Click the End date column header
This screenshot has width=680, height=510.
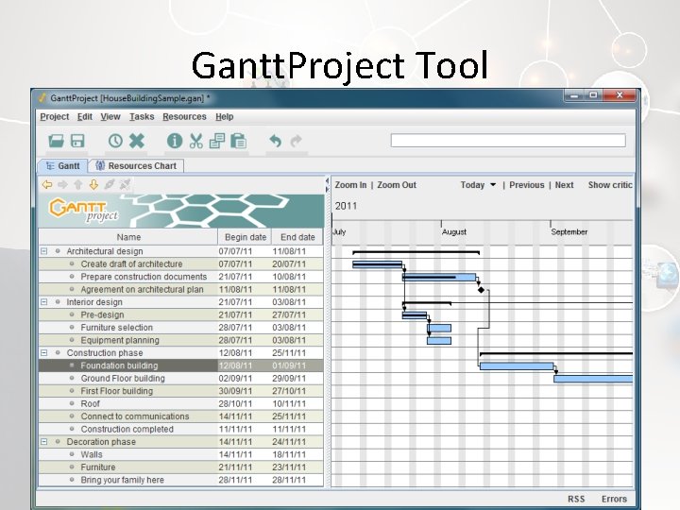pyautogui.click(x=297, y=237)
